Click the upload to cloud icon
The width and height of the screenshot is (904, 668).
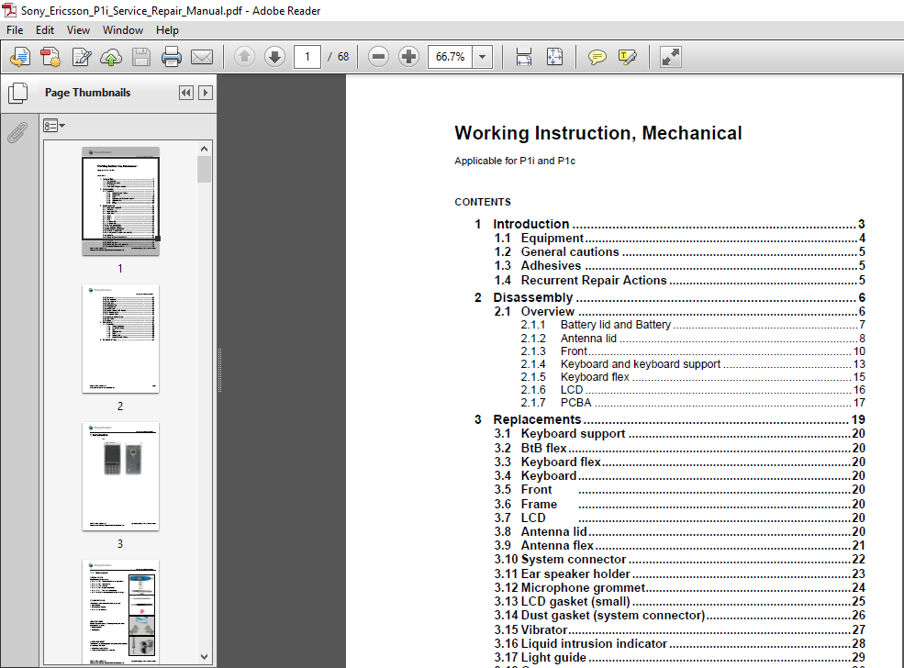pos(111,57)
